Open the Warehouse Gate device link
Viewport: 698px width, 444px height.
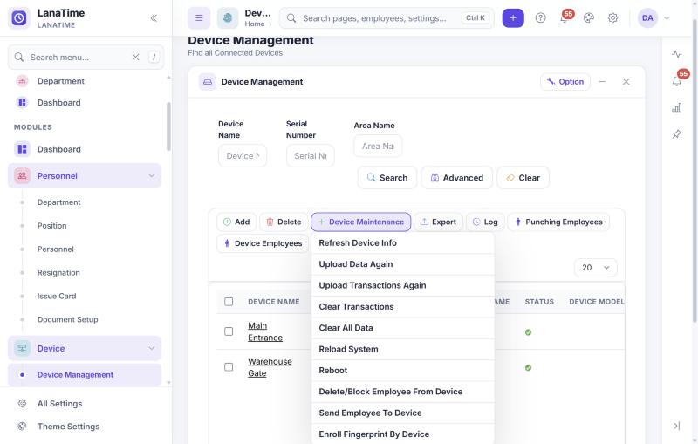click(270, 367)
